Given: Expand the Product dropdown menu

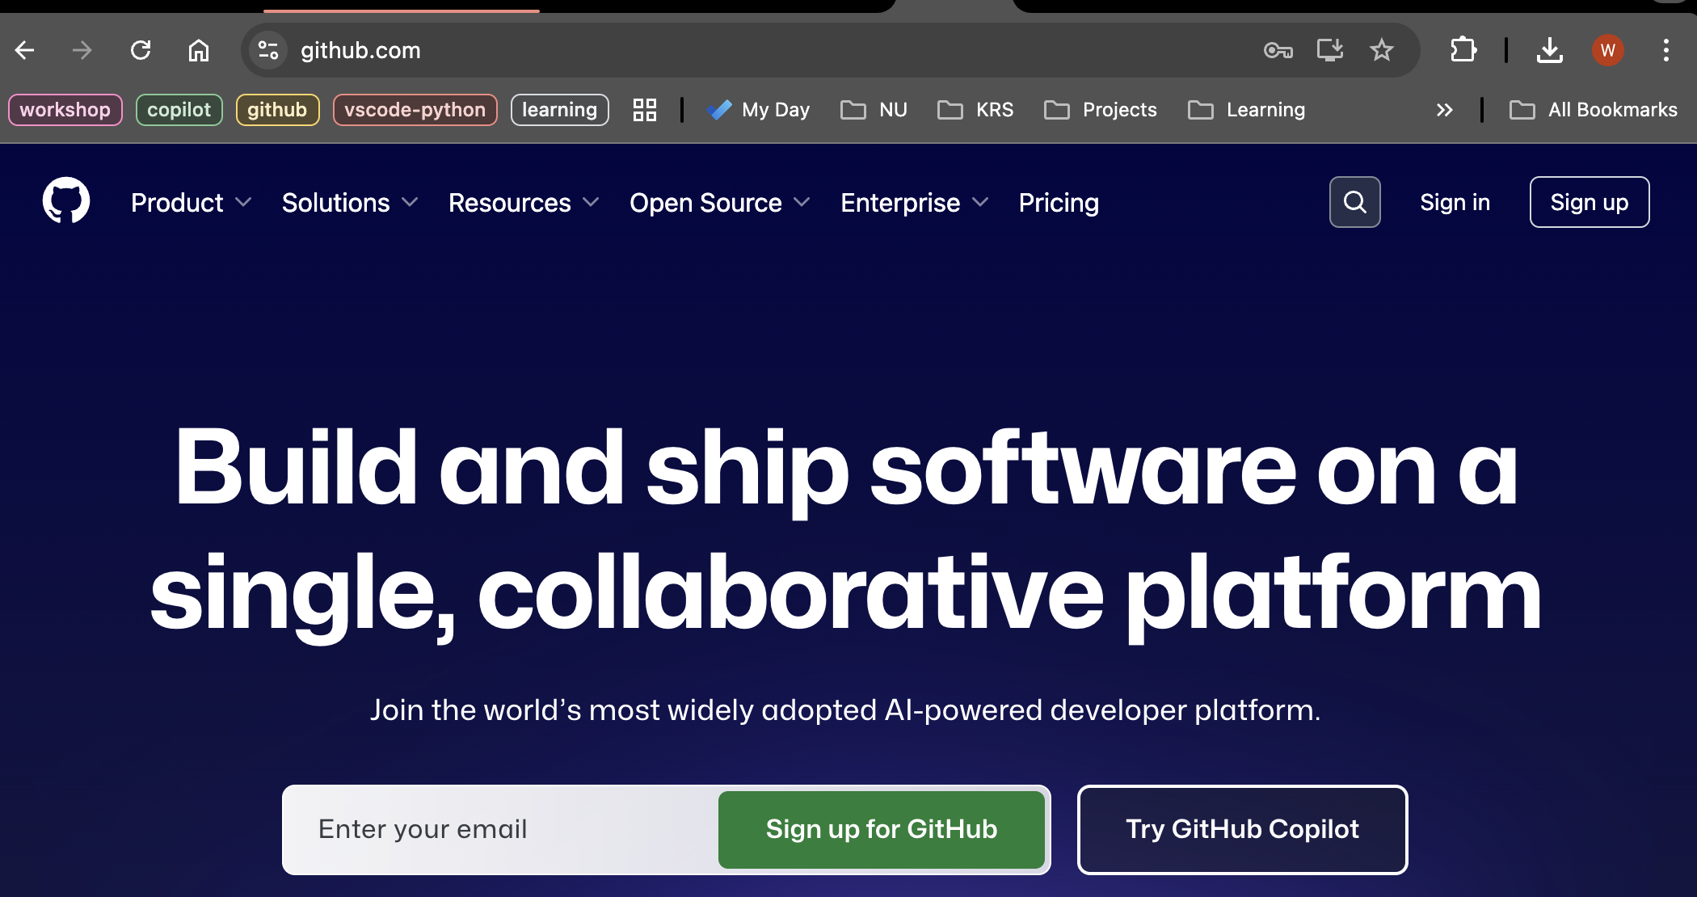Looking at the screenshot, I should tap(191, 202).
